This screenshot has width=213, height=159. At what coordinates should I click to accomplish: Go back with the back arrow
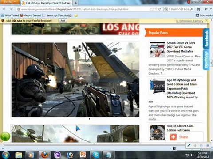click(4, 9)
